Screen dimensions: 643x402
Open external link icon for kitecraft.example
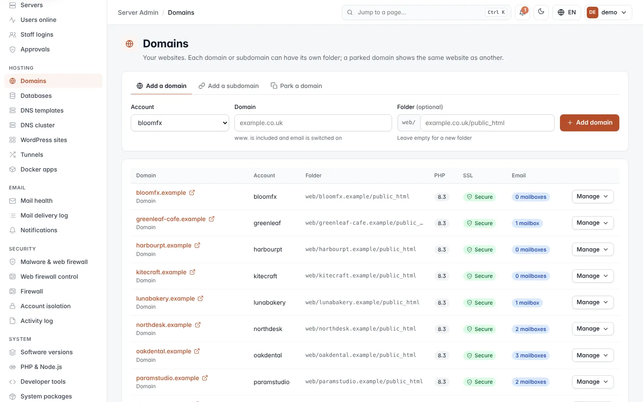[192, 272]
